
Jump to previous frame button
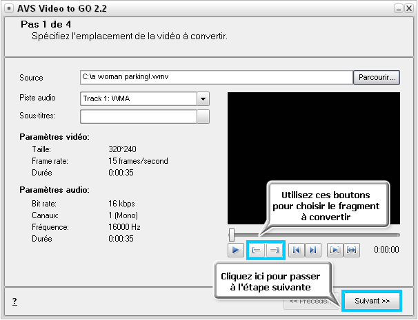point(297,250)
